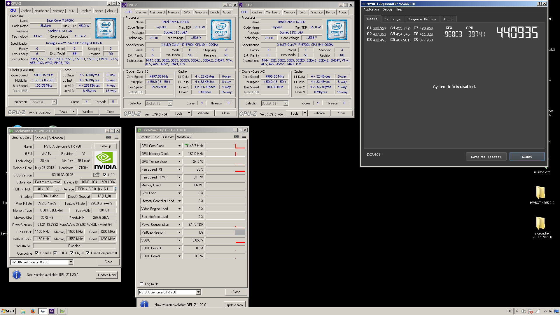Open GPU selector dropdown in GPU-Z Sensors window
The height and width of the screenshot is (315, 560).
pyautogui.click(x=198, y=292)
